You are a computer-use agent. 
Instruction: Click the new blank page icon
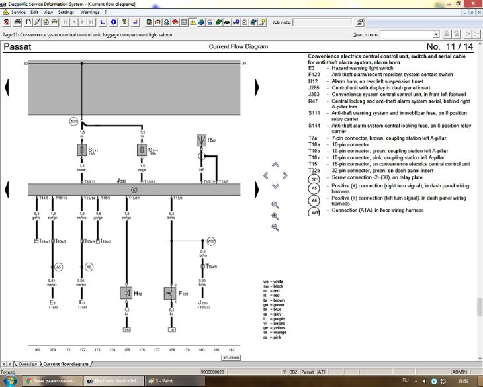coord(28,22)
